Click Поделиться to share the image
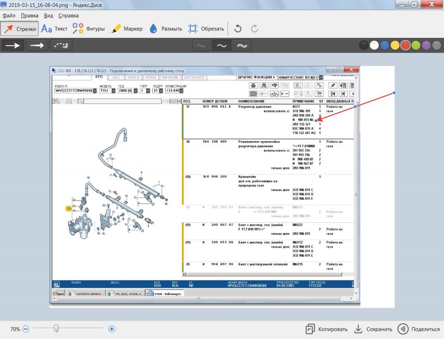Viewport: 444px width, 339px height. [x=418, y=329]
